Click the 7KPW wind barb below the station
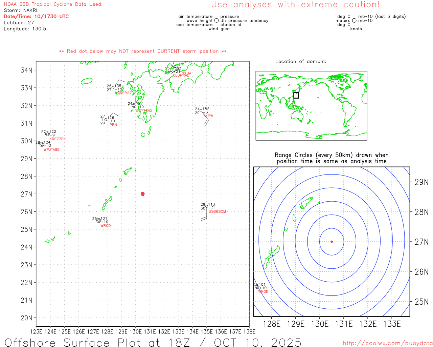The image size is (433, 347). pos(205,118)
